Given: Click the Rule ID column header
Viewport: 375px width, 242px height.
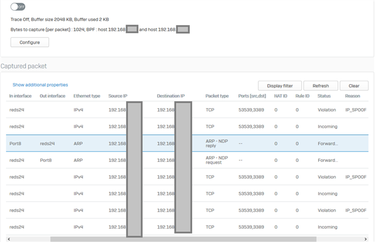Looking at the screenshot, I should pyautogui.click(x=302, y=96).
